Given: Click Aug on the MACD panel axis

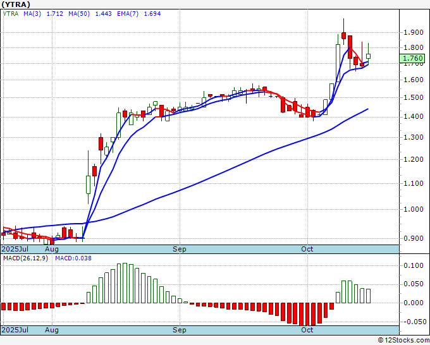Looking at the screenshot, I should [x=52, y=330].
